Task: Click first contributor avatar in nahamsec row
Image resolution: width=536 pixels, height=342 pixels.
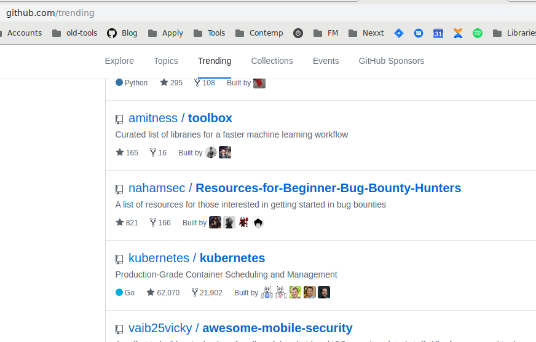Action: click(x=215, y=222)
